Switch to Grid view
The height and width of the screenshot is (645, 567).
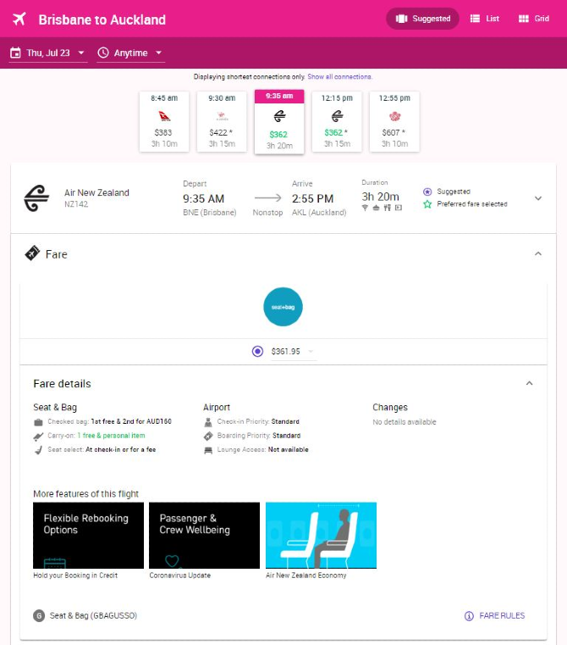(x=534, y=19)
